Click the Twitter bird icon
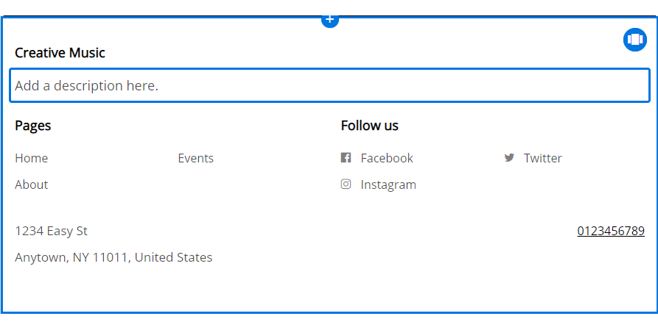The image size is (658, 330). 509,158
